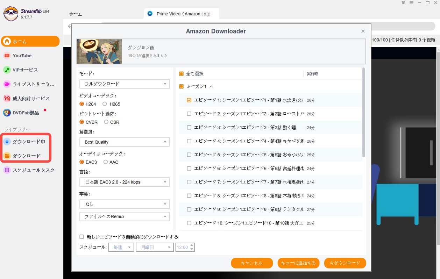Enable 新しいエピソードを自動的にダウンロードする checkbox
The width and height of the screenshot is (440, 279).
tap(81, 237)
